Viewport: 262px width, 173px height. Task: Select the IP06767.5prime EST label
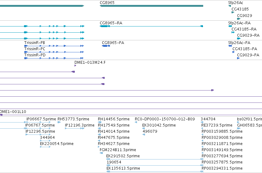click(x=40, y=125)
